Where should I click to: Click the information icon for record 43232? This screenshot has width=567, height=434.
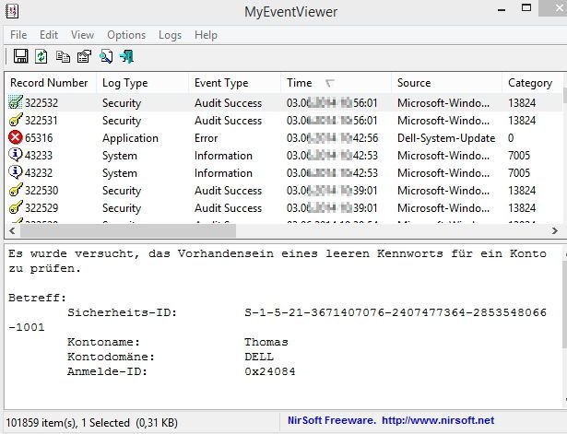tap(16, 172)
